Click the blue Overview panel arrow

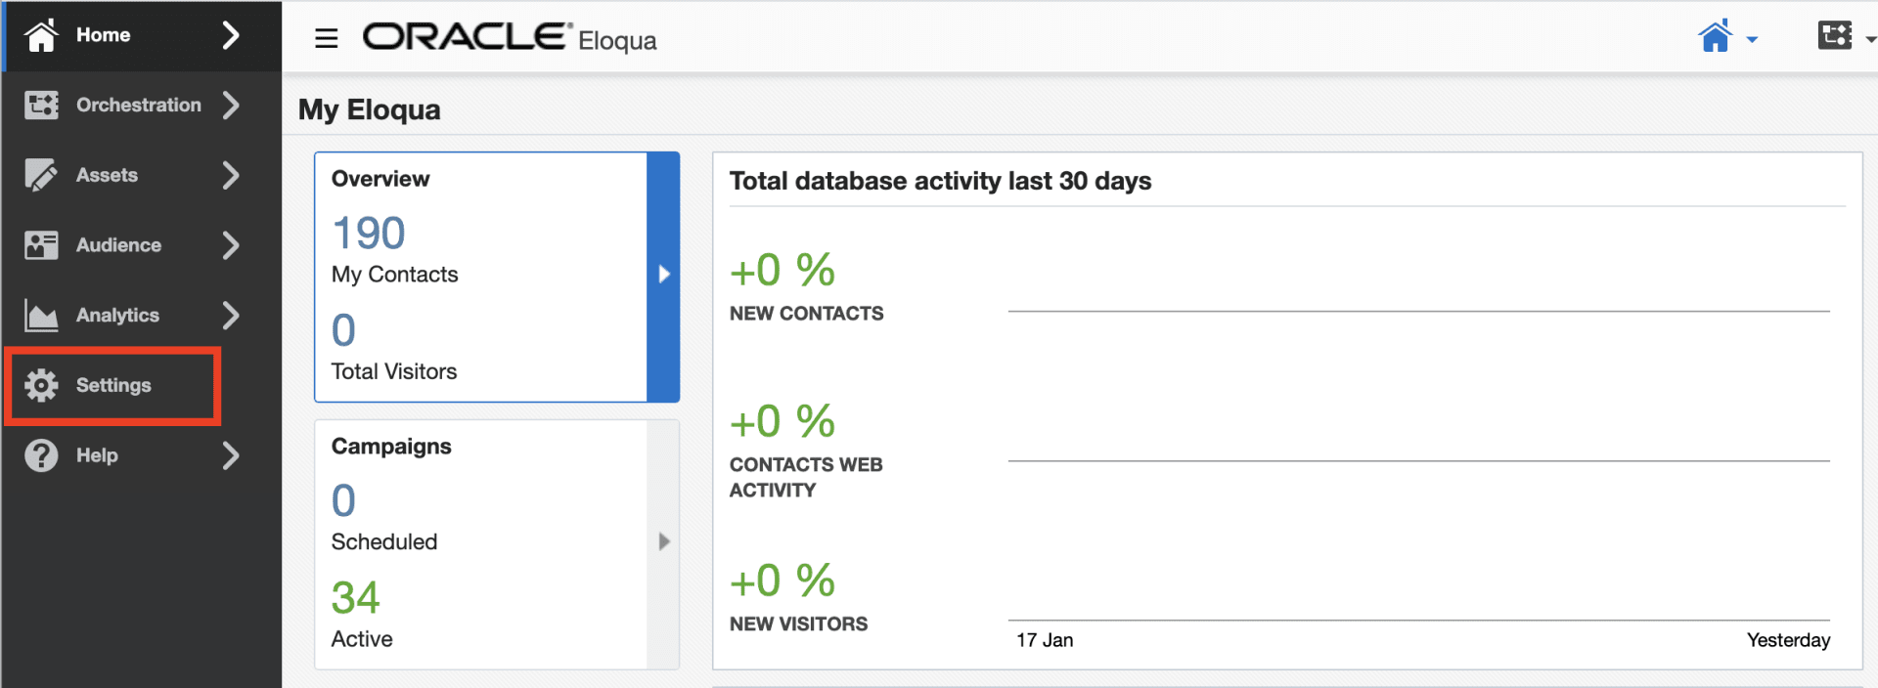[x=664, y=275]
